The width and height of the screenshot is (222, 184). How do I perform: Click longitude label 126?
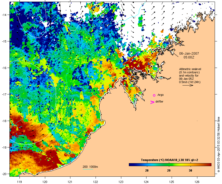[x=197, y=182]
